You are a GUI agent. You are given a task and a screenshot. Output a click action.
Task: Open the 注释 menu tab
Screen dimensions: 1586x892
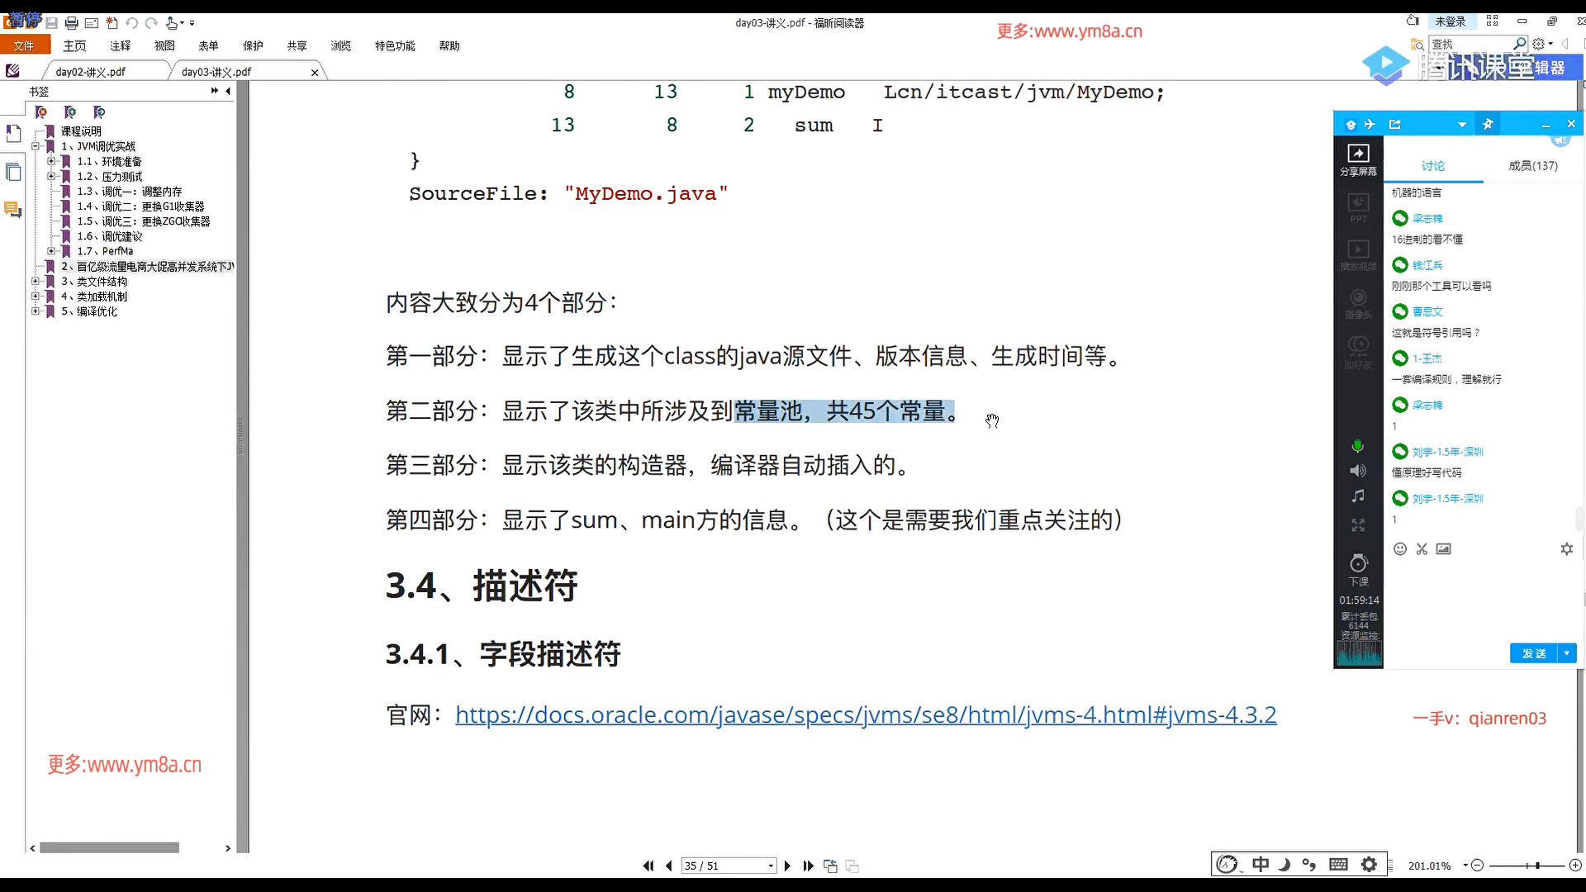tap(121, 46)
